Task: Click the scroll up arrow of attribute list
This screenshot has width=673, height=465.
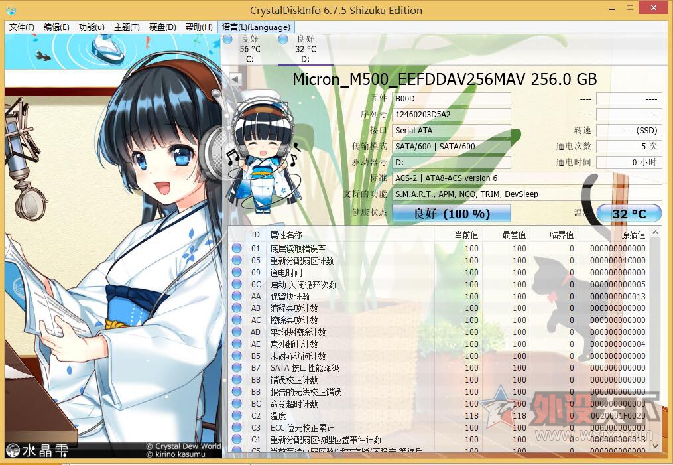Action: coord(655,233)
